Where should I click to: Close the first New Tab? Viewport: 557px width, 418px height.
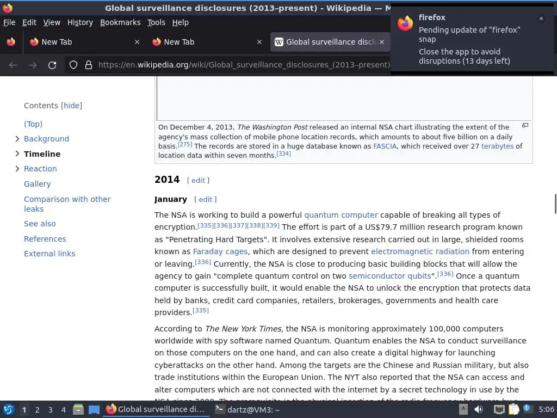click(x=137, y=42)
